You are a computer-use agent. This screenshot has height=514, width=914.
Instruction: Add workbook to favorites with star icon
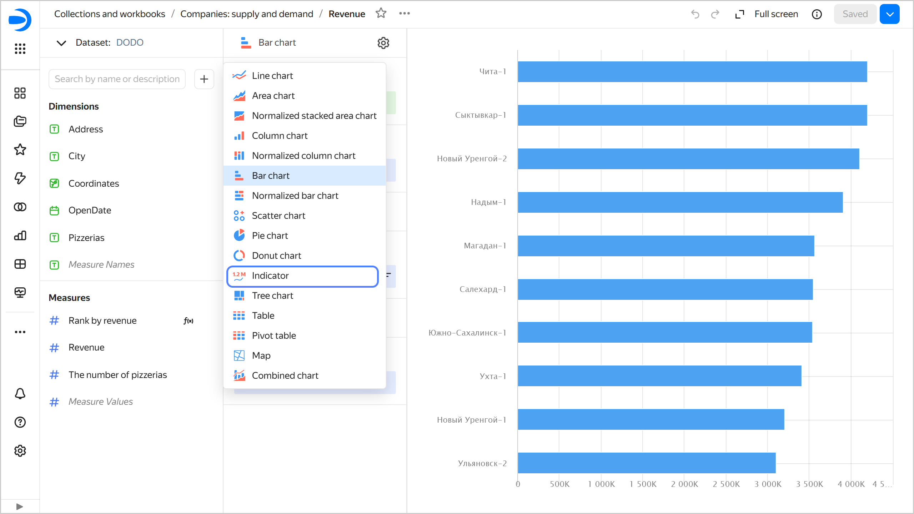381,14
